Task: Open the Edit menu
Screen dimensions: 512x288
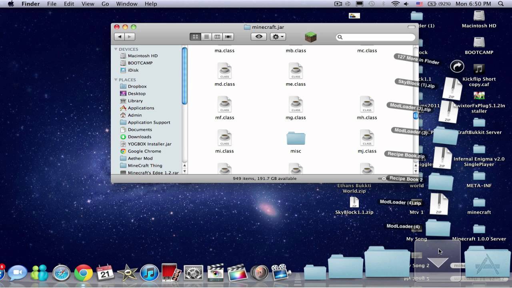Action: (69, 4)
